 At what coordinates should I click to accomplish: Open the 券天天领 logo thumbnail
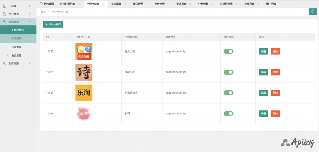click(x=83, y=51)
